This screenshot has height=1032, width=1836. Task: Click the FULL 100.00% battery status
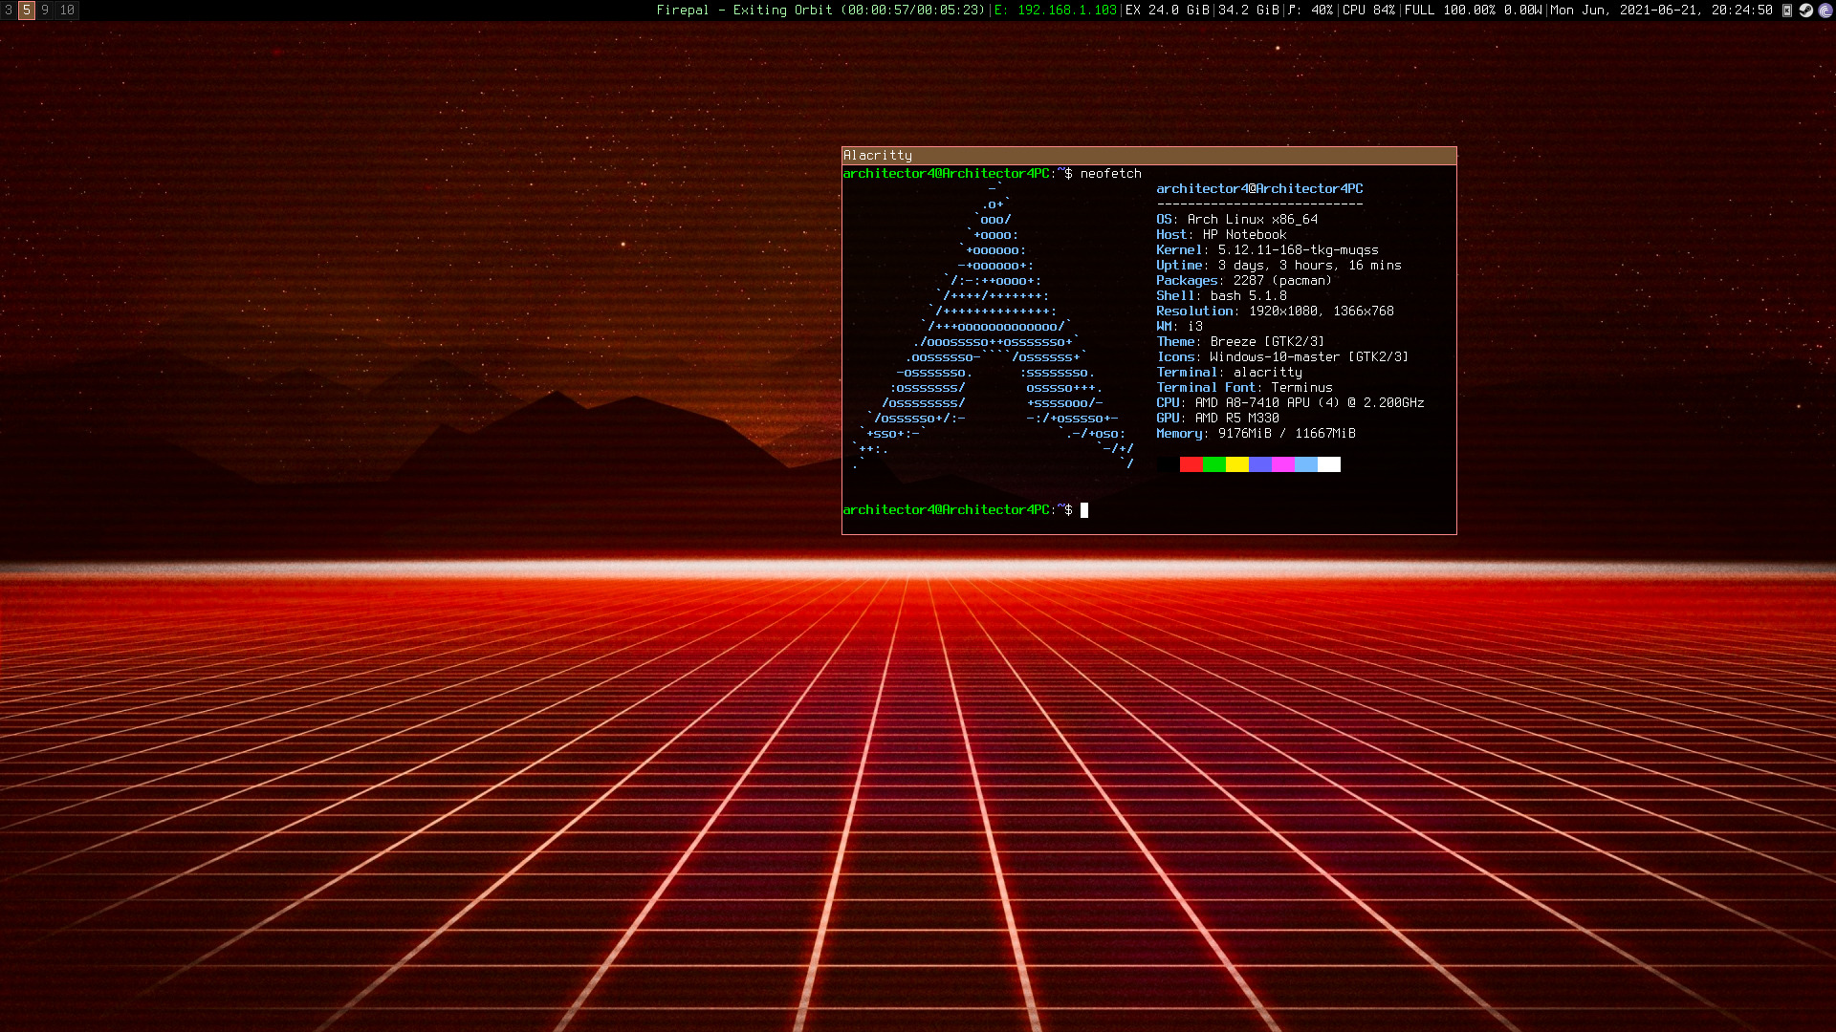(x=1473, y=11)
